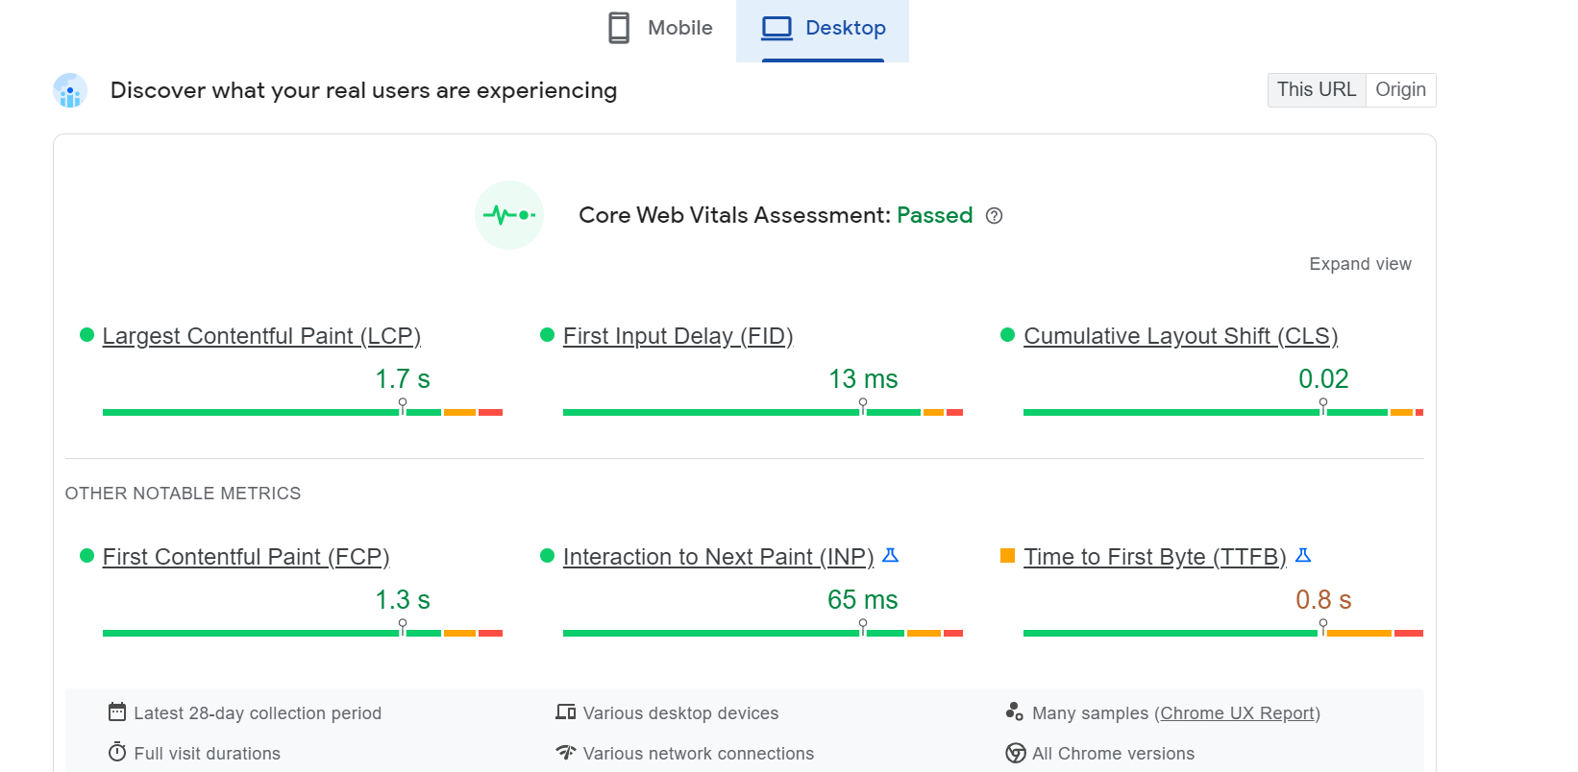Click the network connections wifi icon
The height and width of the screenshot is (772, 1578).
pyautogui.click(x=566, y=752)
